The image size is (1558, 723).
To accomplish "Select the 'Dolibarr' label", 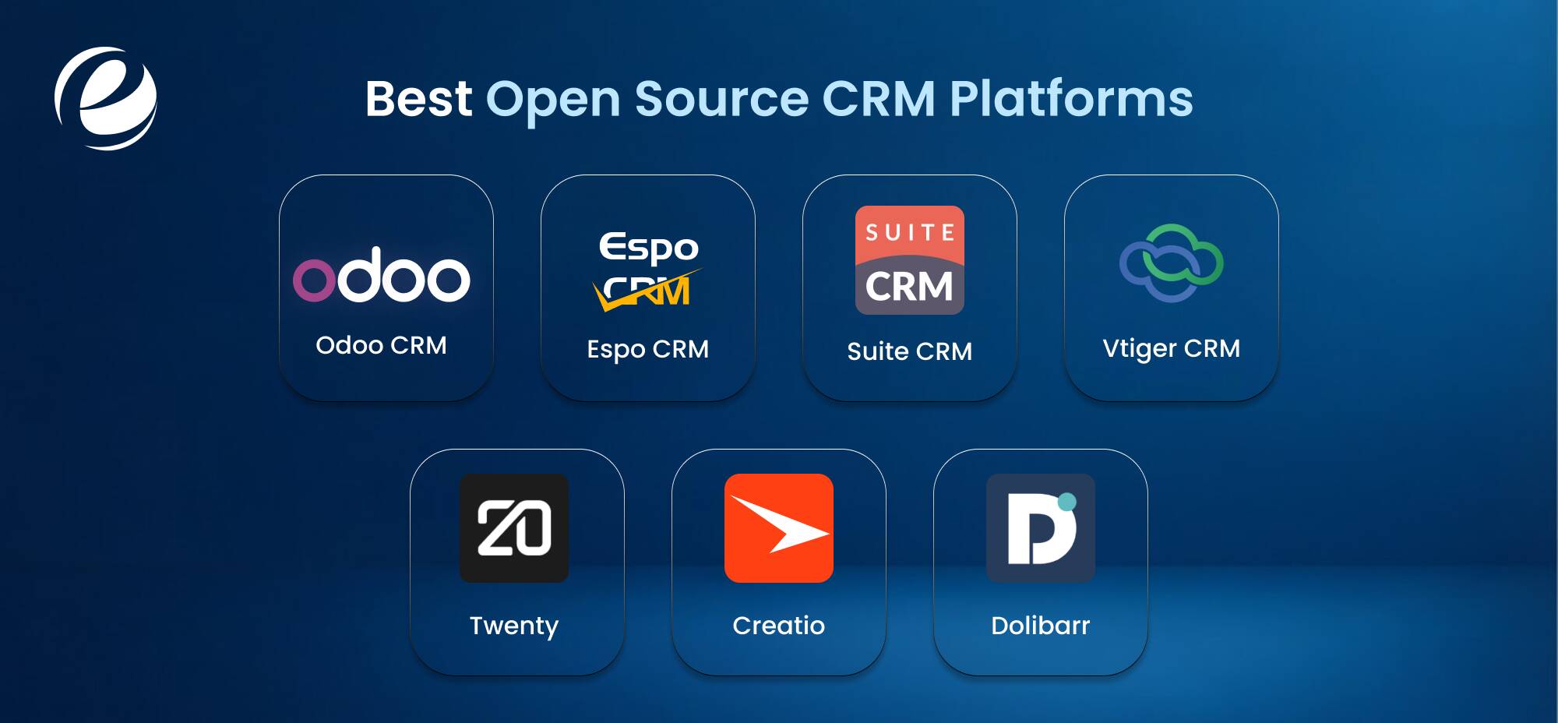I will click(1041, 625).
